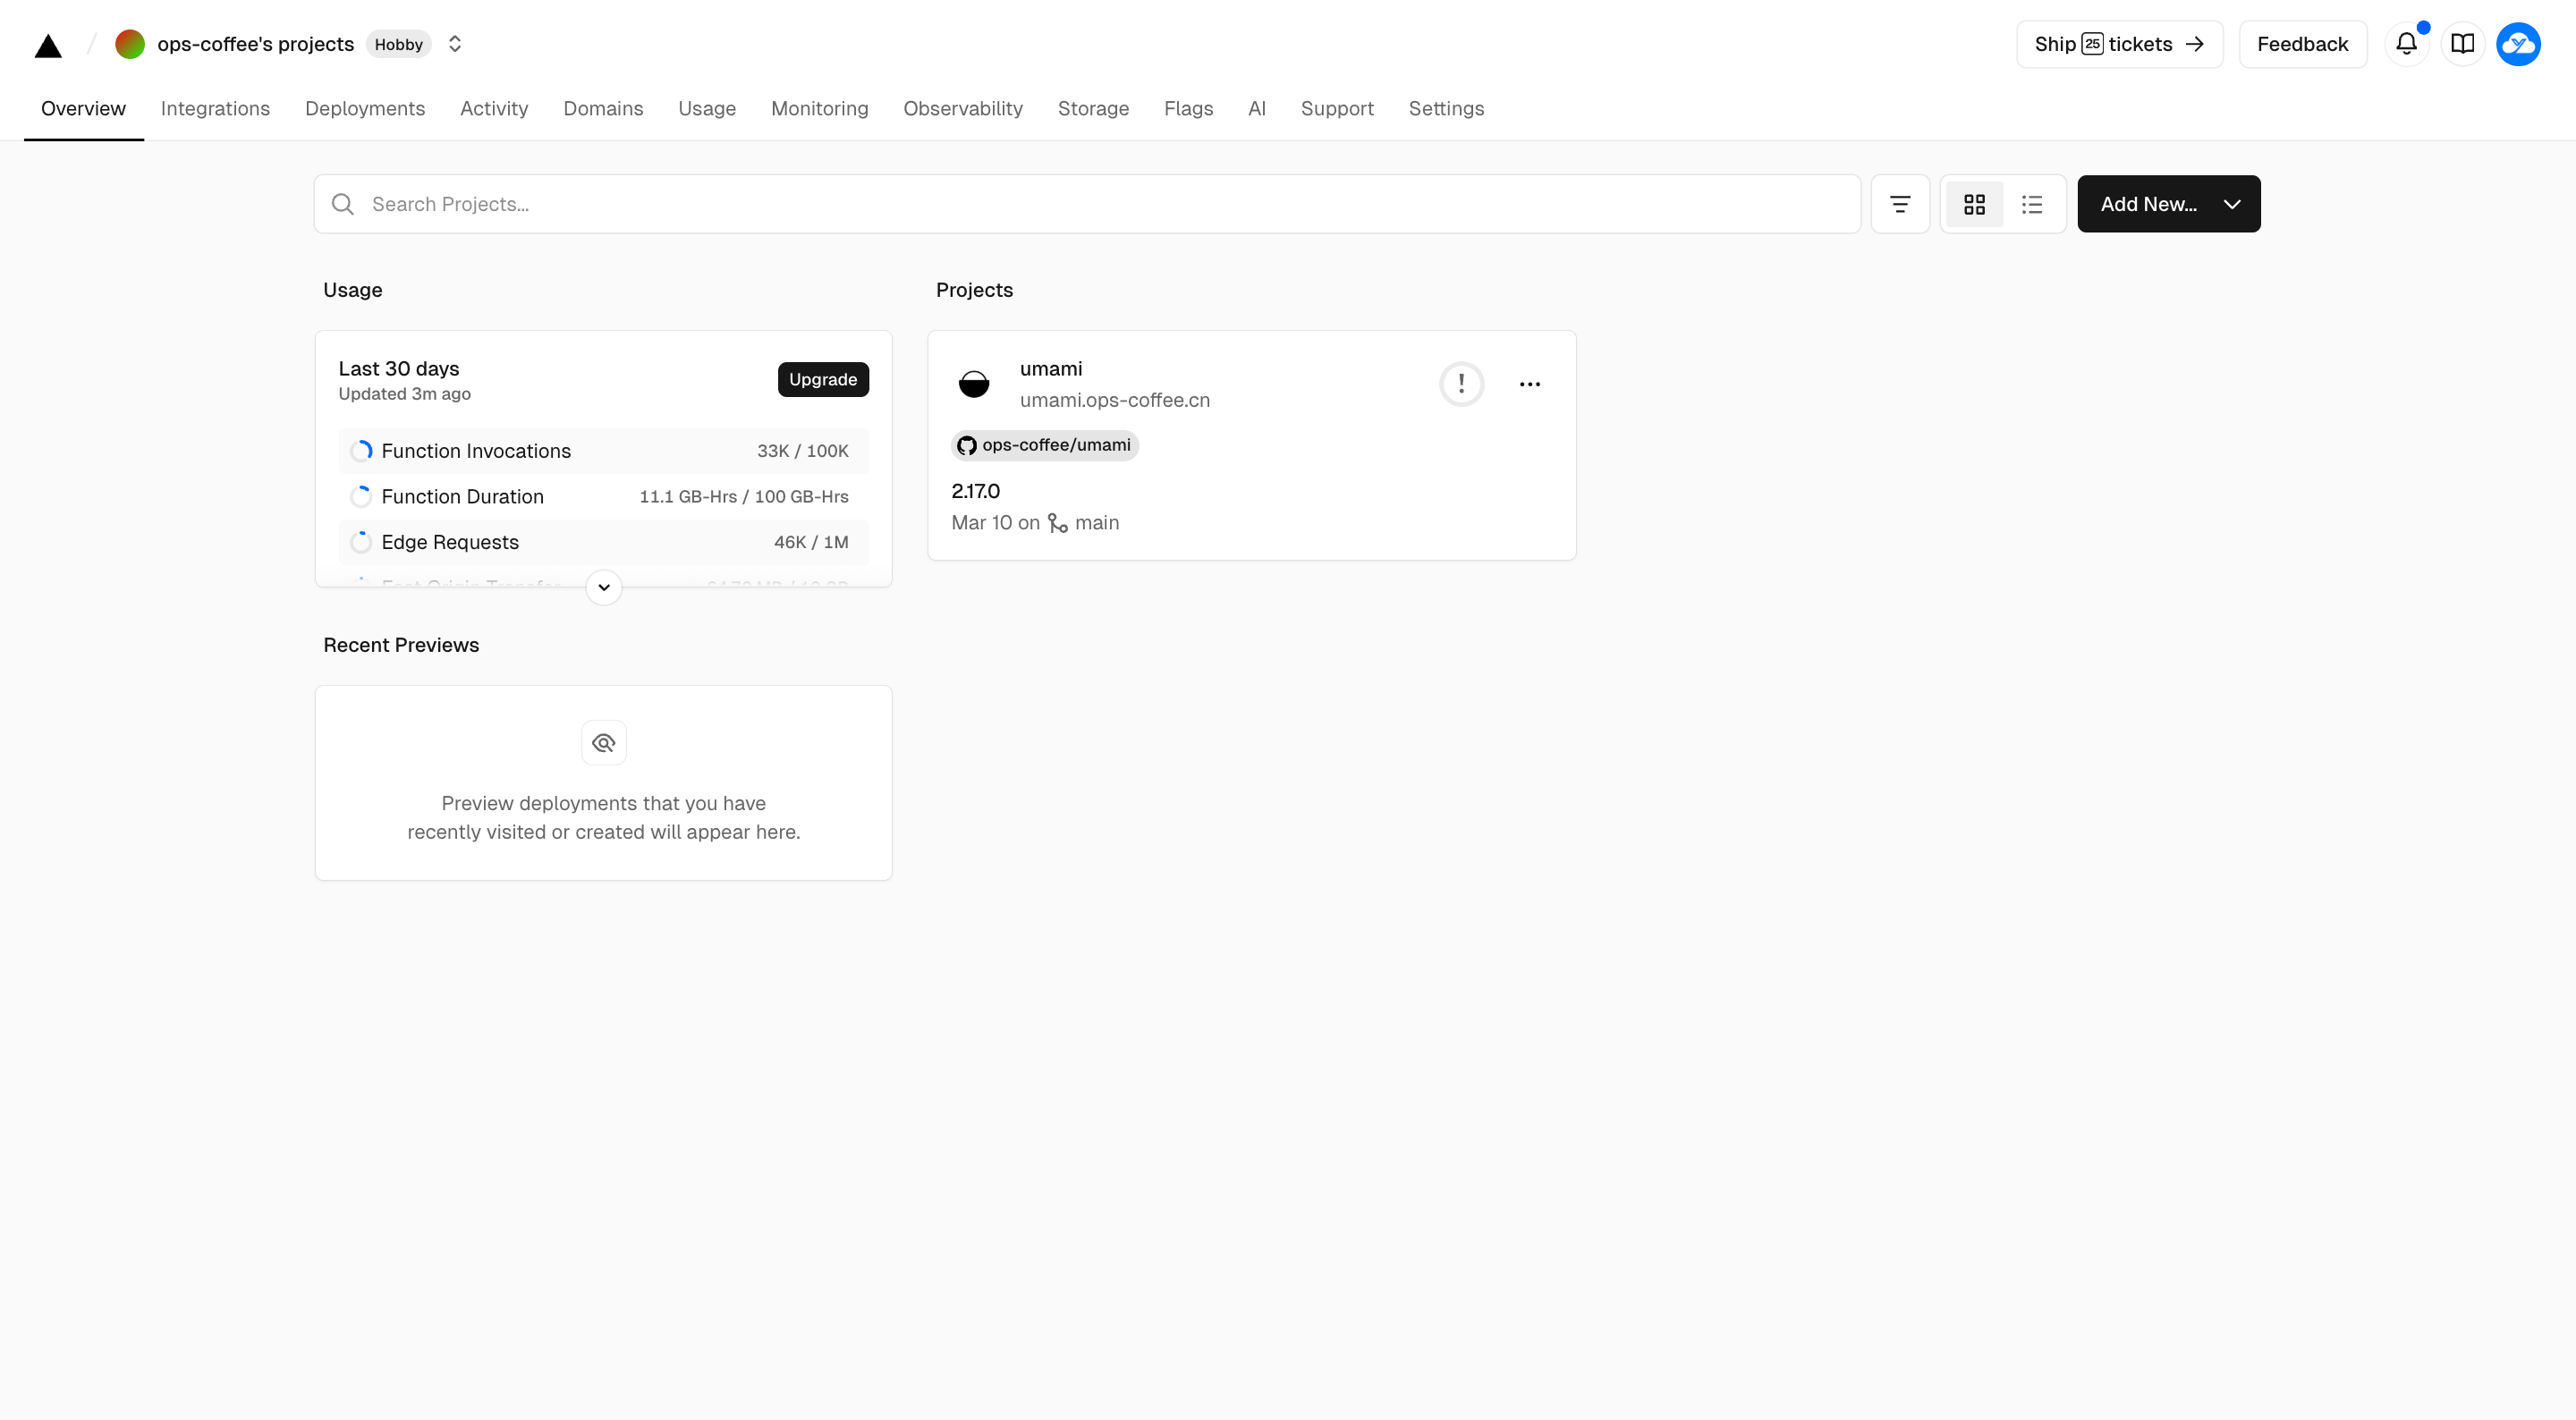Expand the usage list chevron

(x=604, y=587)
